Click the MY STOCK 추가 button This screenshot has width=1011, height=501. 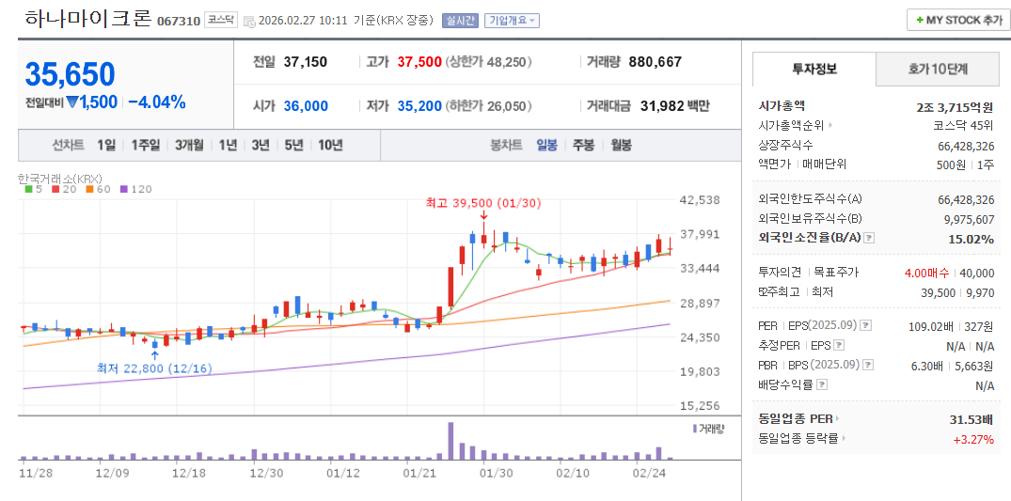click(958, 20)
